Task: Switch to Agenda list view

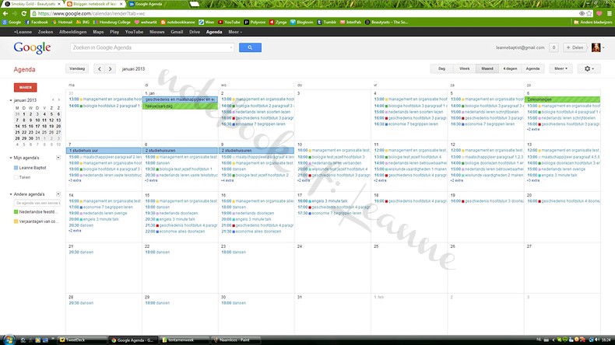Action: click(532, 68)
